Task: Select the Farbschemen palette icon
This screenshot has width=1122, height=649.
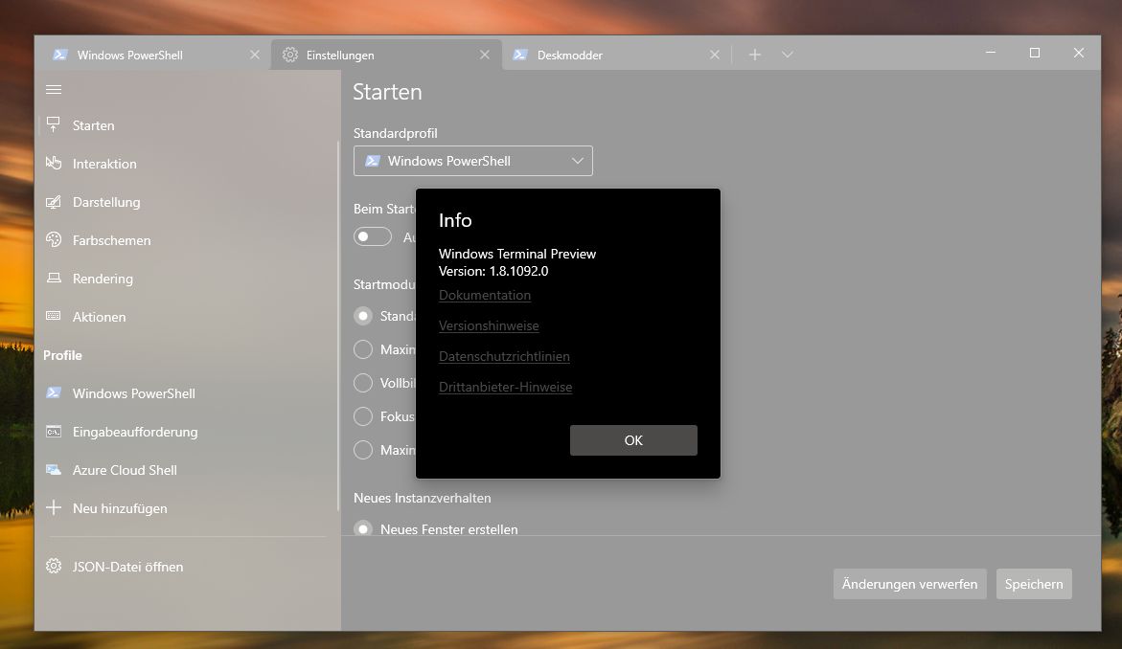Action: click(x=54, y=239)
